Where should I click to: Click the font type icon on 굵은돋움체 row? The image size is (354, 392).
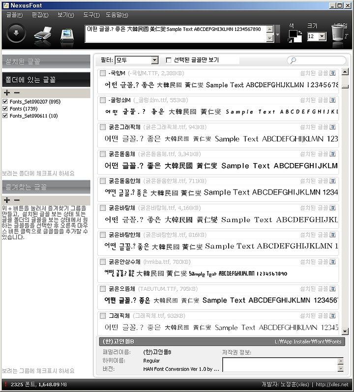pos(332,154)
